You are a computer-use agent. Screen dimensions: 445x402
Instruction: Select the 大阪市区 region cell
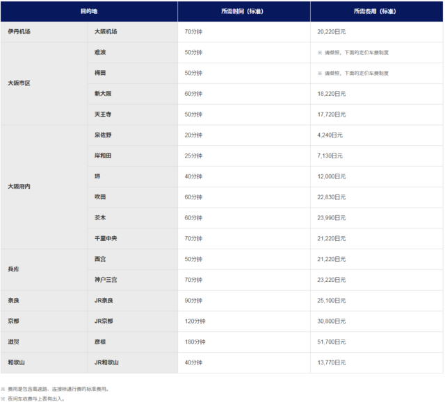[x=19, y=83]
